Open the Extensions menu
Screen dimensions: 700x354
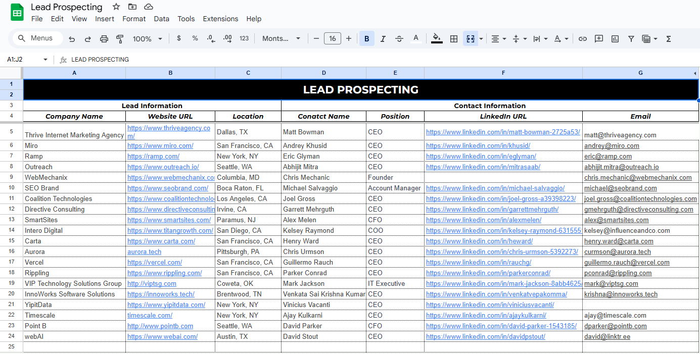click(220, 19)
